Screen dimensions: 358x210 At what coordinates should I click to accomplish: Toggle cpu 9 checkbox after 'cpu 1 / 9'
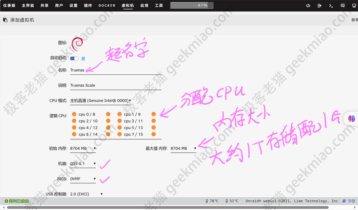[x=154, y=114]
